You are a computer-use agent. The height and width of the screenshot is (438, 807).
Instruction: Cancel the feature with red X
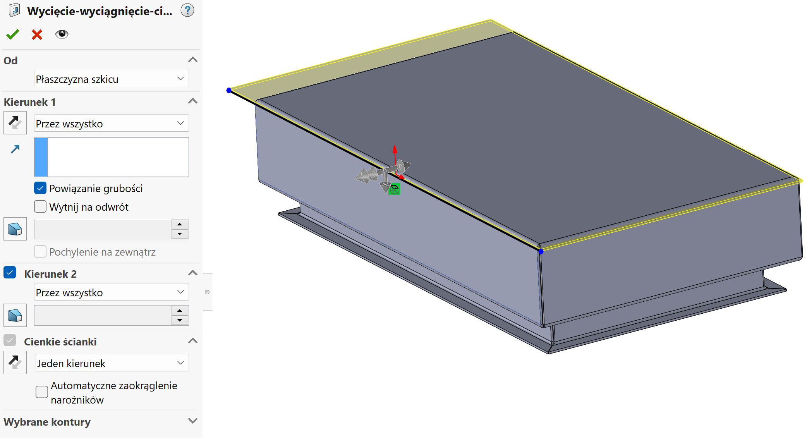pos(37,35)
